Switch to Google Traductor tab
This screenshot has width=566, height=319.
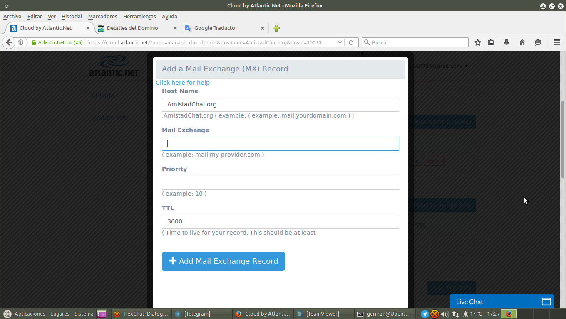(216, 28)
